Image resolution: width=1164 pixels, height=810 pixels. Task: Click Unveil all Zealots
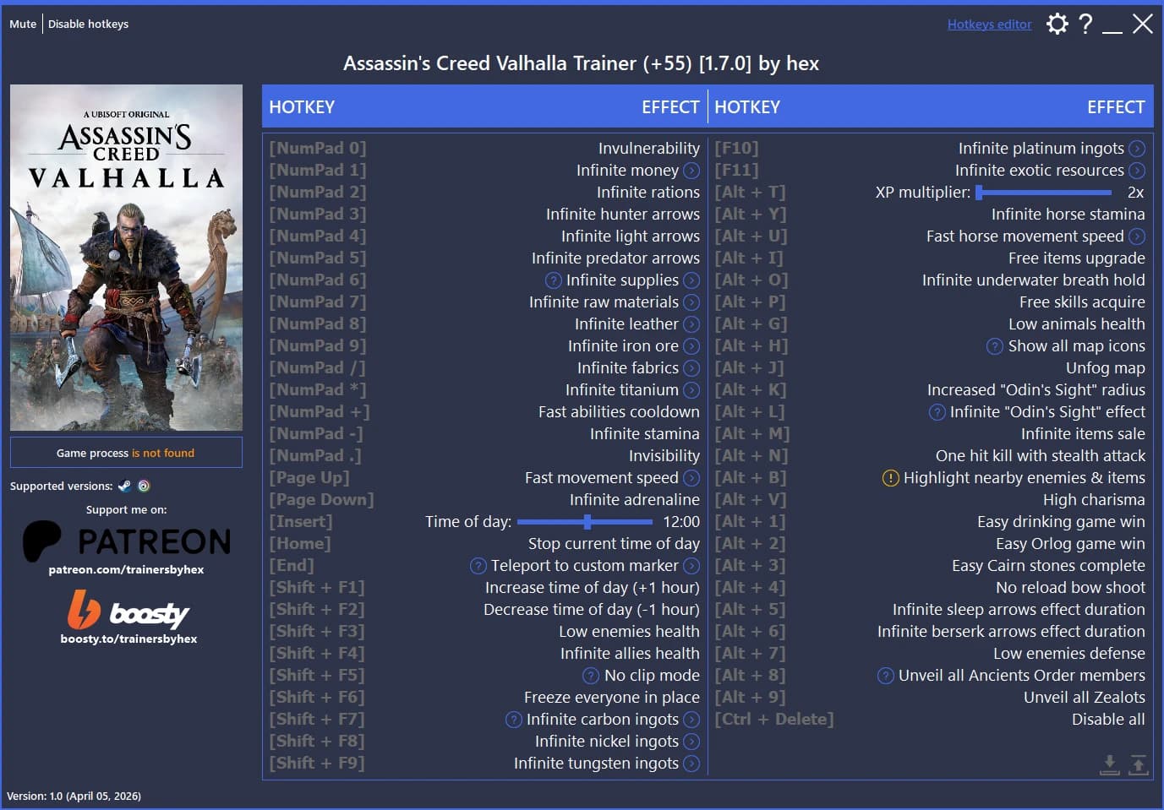click(1084, 698)
